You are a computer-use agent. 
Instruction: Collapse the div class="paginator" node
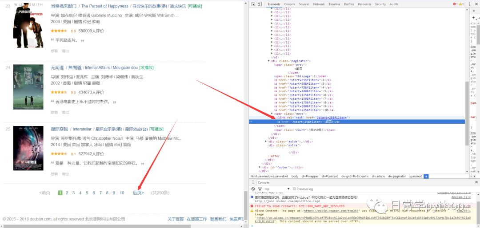point(269,61)
